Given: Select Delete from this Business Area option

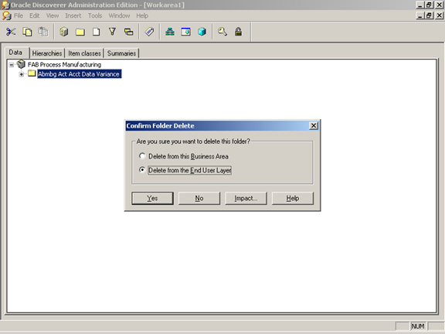Looking at the screenshot, I should [x=184, y=156].
